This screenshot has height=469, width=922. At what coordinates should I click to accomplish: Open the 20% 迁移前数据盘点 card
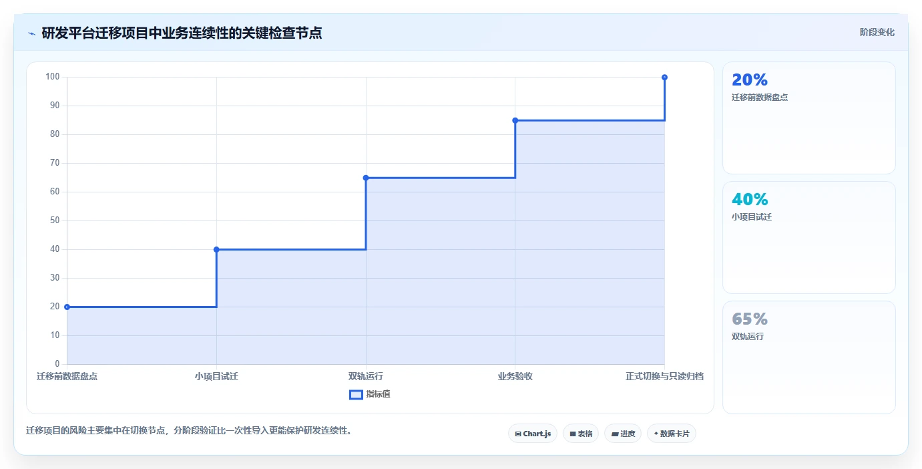tap(809, 118)
